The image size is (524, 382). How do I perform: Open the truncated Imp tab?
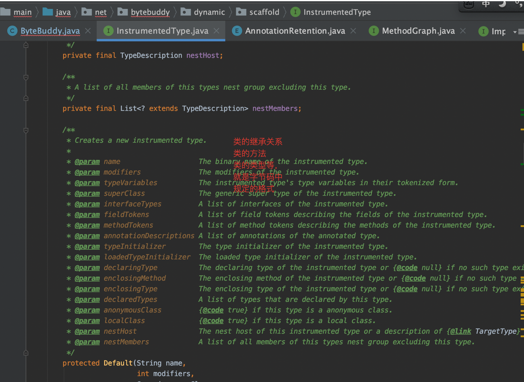(x=498, y=31)
